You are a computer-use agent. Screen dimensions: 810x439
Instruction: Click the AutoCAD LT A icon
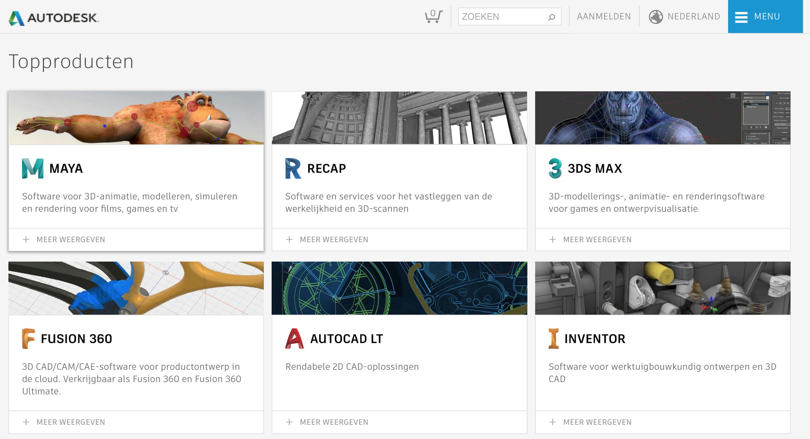tap(294, 339)
